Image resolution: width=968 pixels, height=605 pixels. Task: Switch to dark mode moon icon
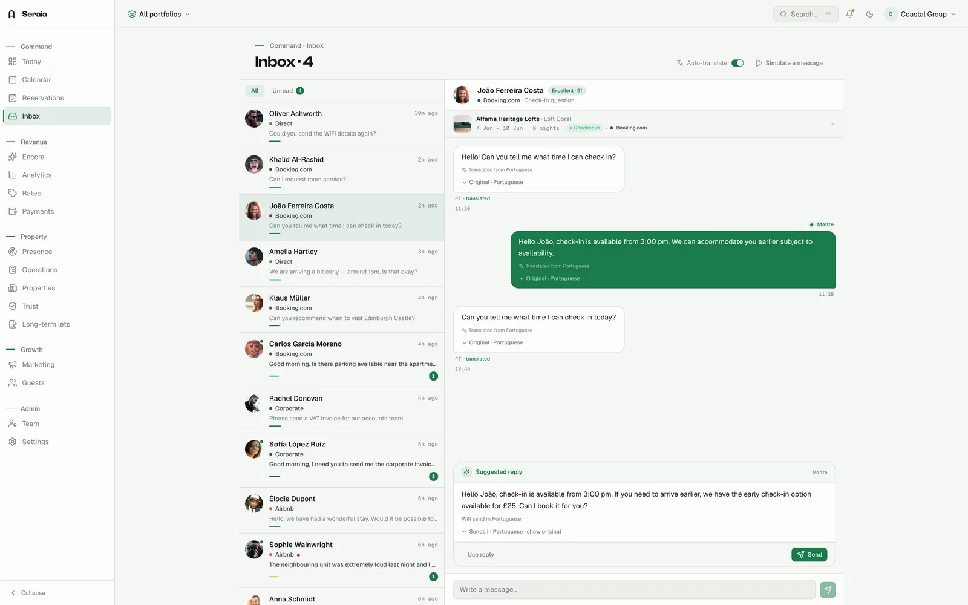coord(870,14)
